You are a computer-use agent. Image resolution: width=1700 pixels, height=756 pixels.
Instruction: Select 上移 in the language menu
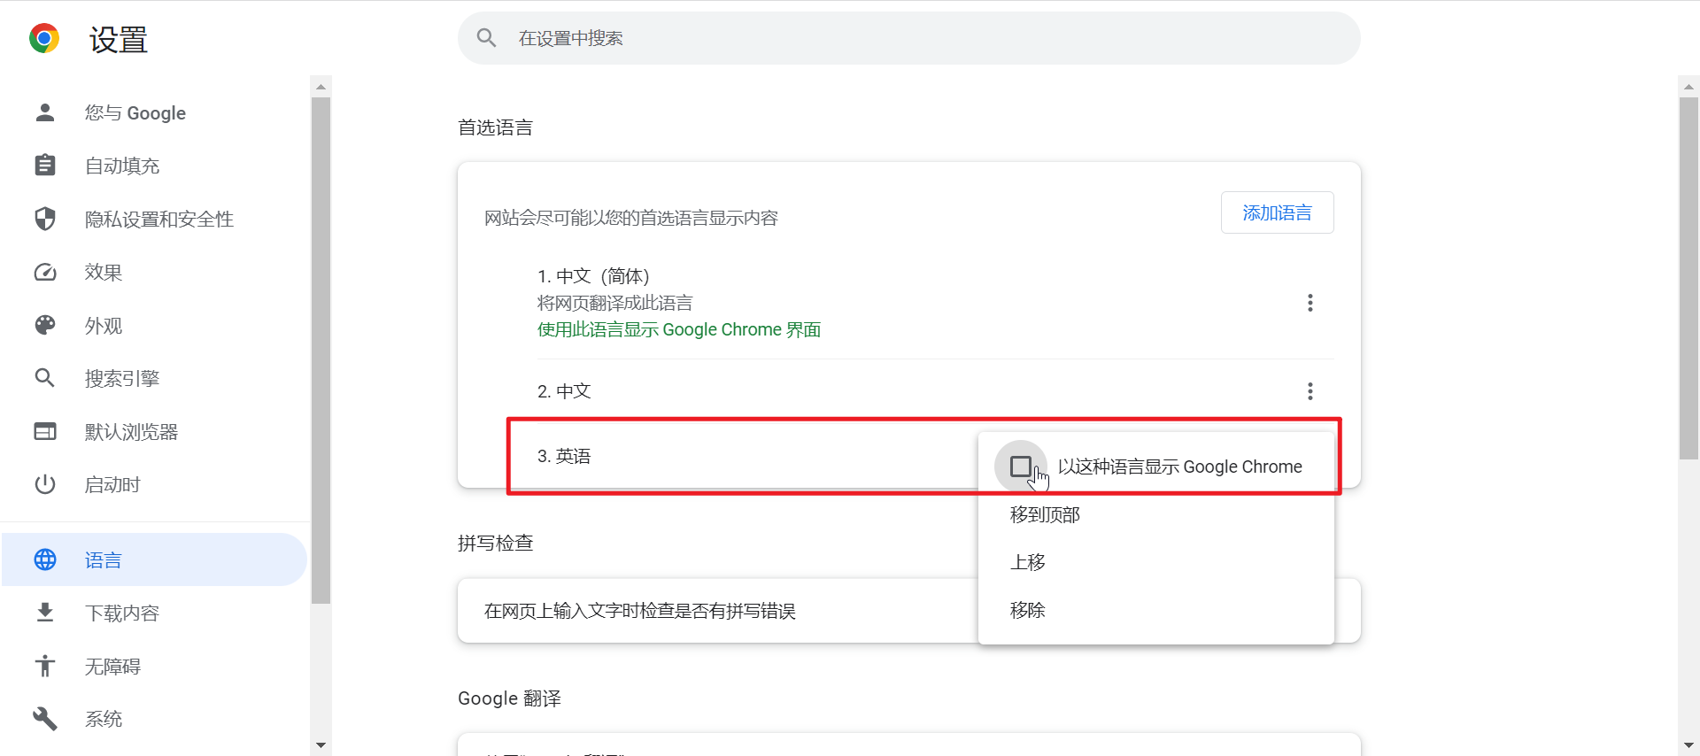[1156, 562]
